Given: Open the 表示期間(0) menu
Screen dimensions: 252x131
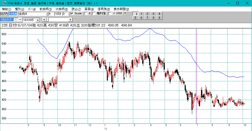Looking at the screenshot, I should [121, 9].
